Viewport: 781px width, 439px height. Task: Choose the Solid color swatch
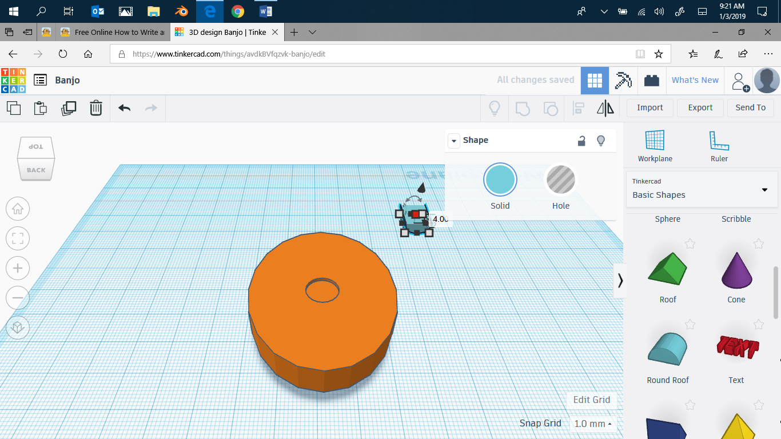(x=500, y=179)
